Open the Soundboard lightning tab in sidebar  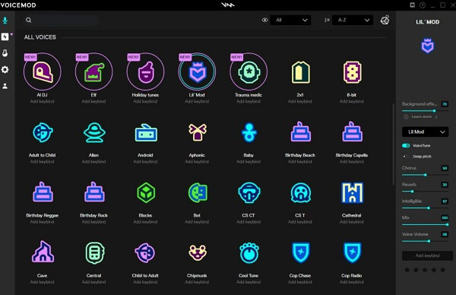click(5, 36)
